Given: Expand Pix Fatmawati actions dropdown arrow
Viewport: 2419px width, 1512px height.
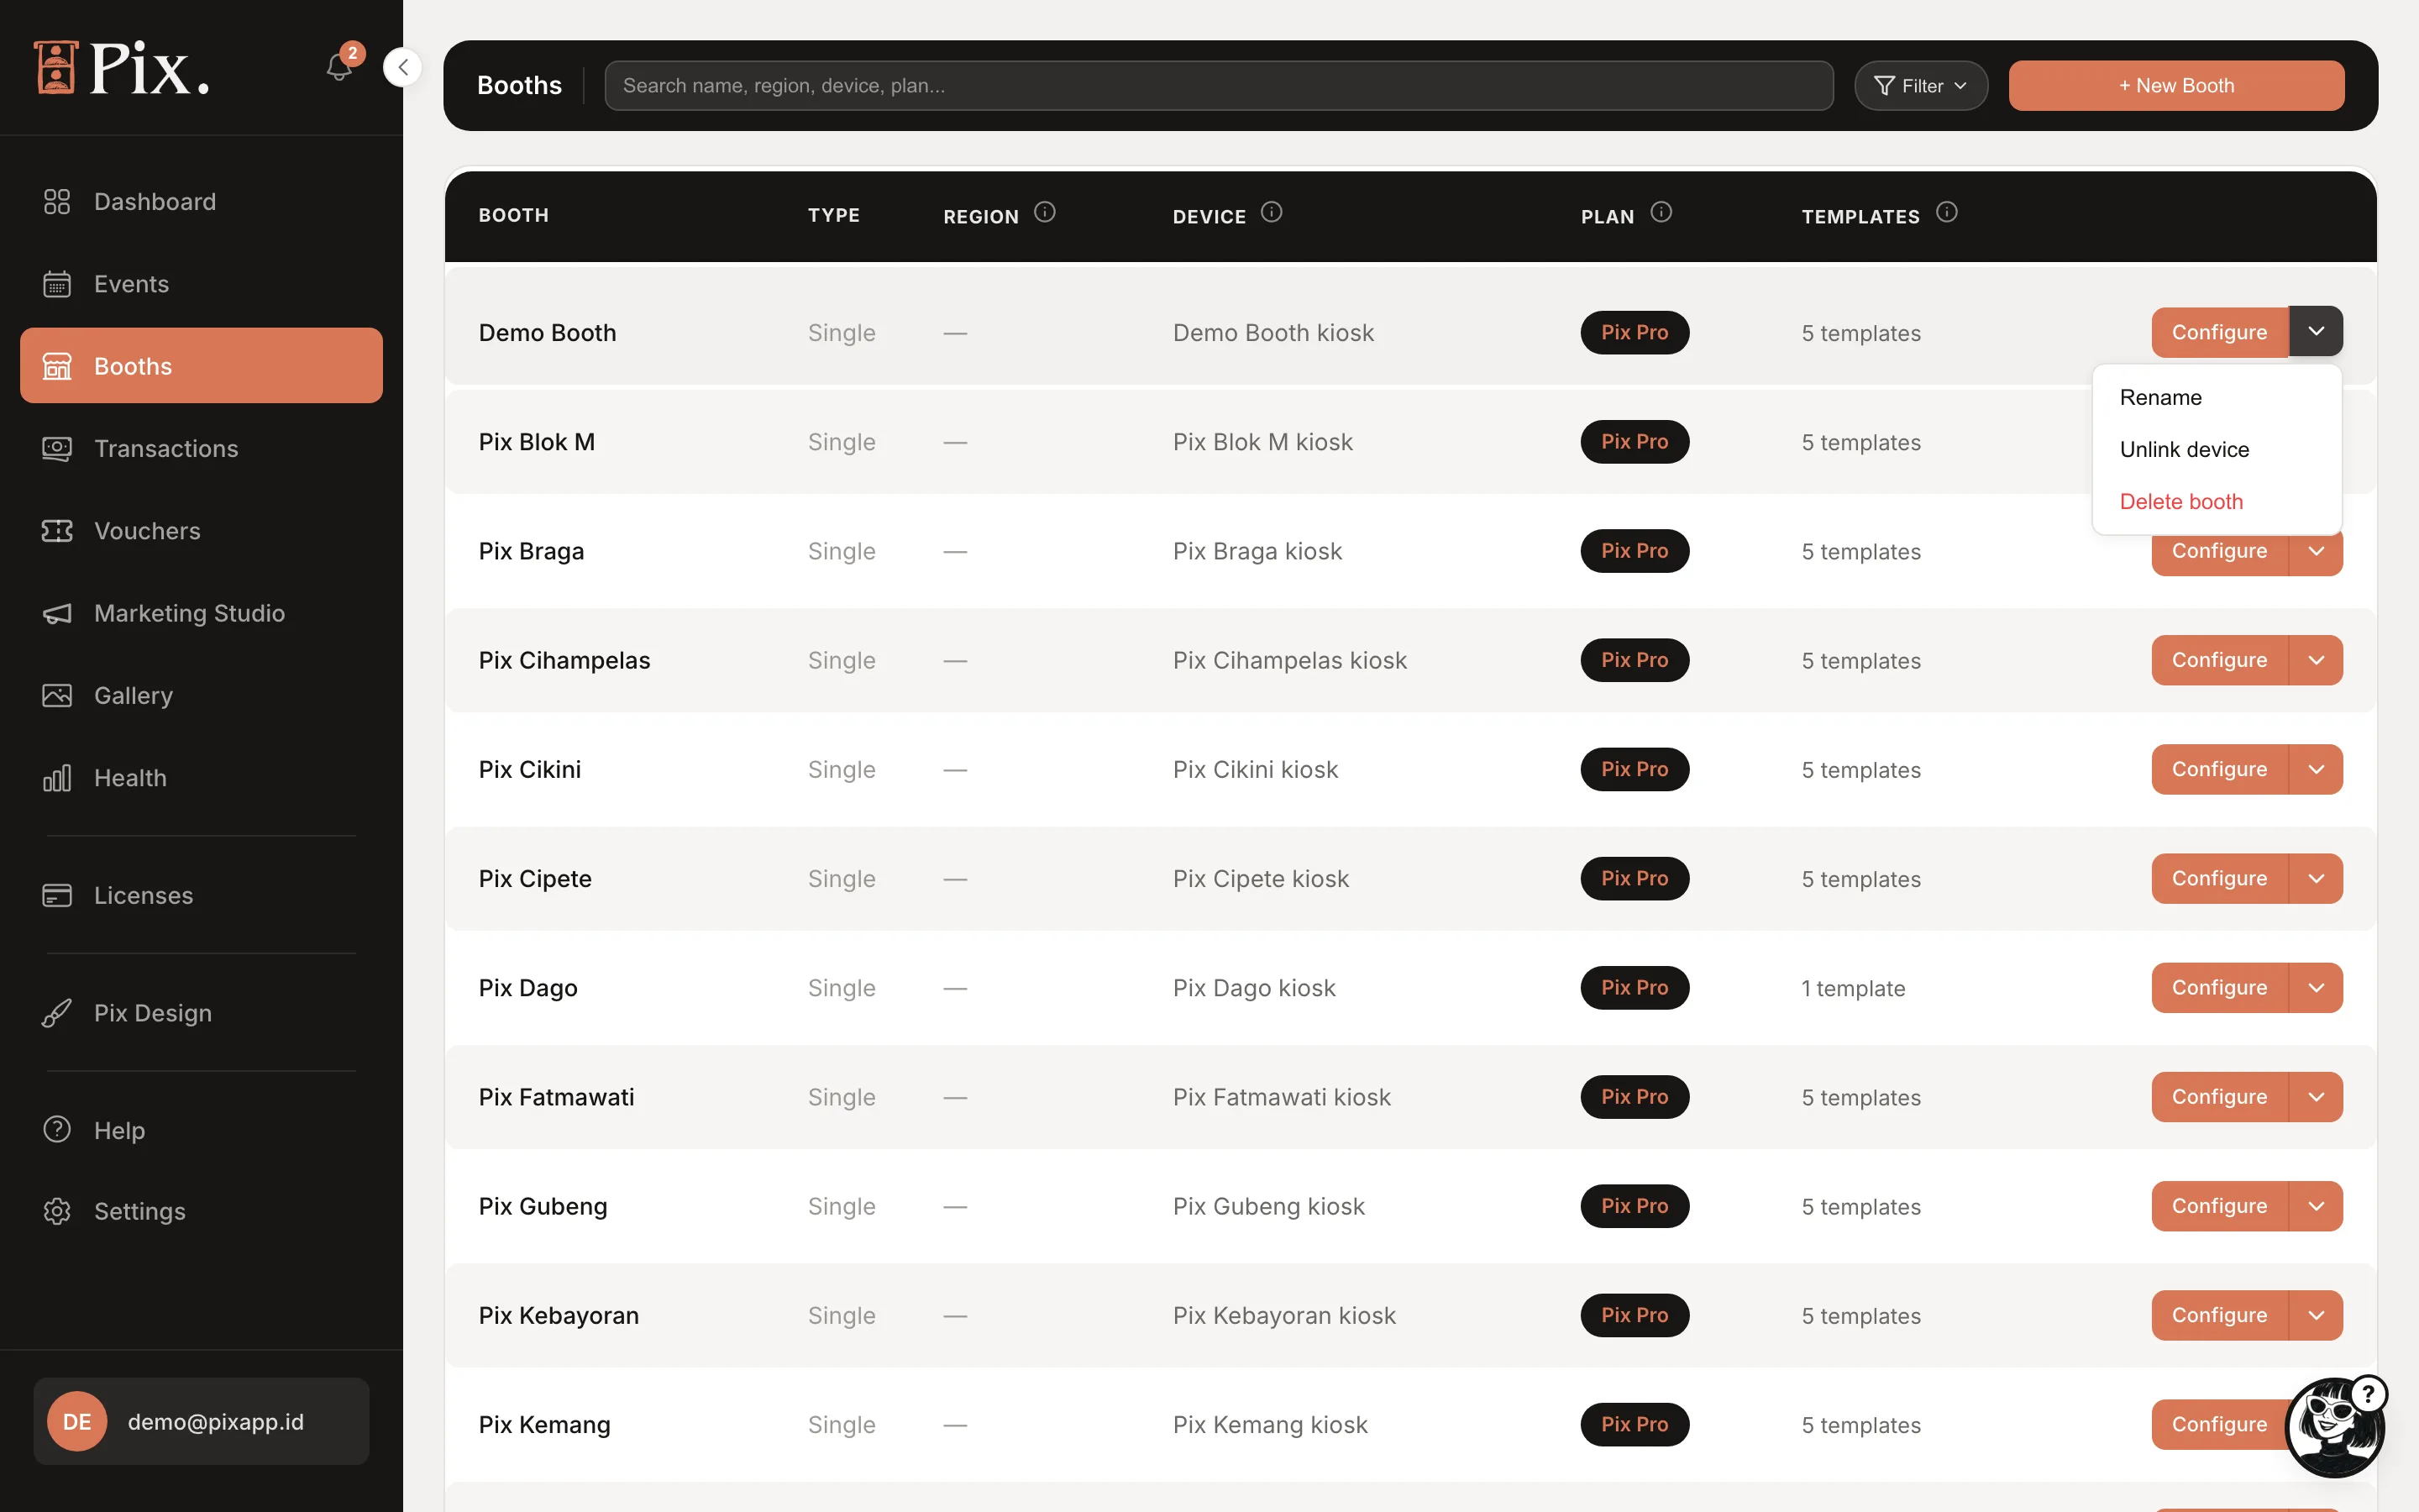Looking at the screenshot, I should tap(2316, 1097).
